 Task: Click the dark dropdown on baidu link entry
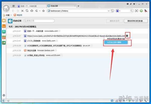pos(127,36)
